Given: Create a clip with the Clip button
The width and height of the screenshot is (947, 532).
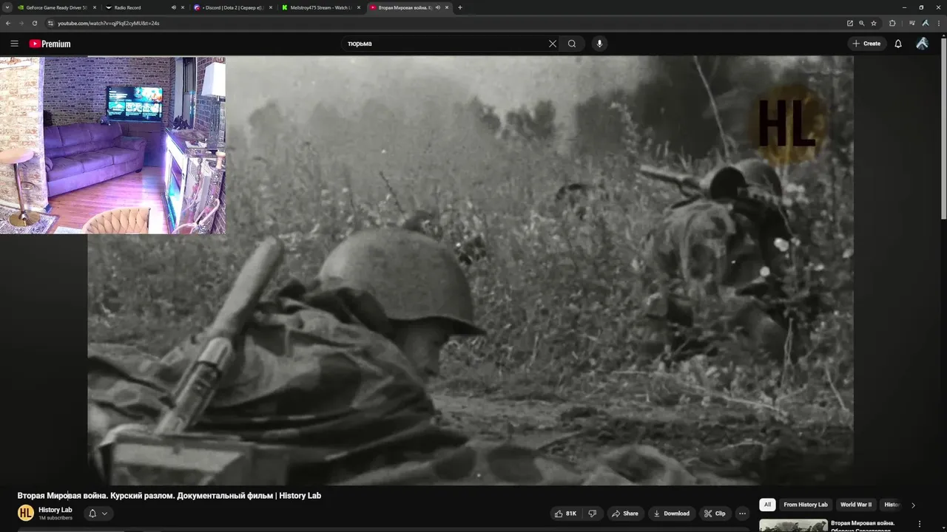Looking at the screenshot, I should [x=715, y=514].
